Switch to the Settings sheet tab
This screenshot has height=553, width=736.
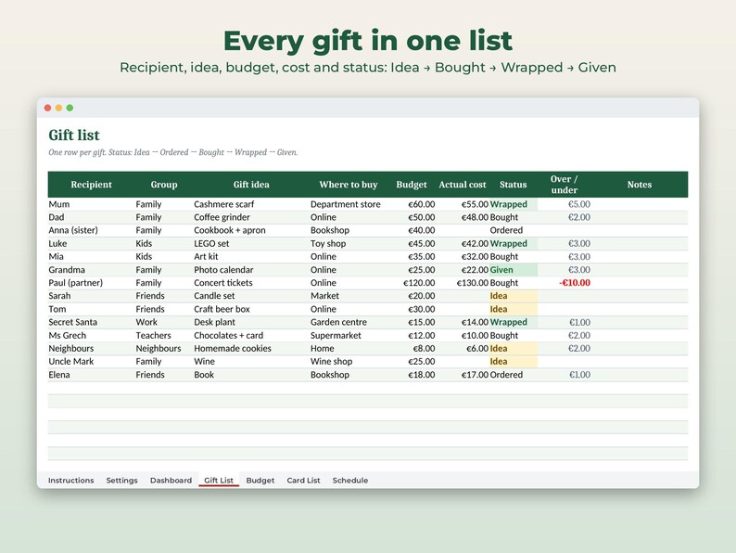[121, 481]
